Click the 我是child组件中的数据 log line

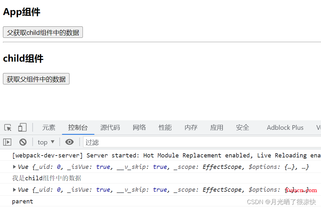click(x=47, y=178)
